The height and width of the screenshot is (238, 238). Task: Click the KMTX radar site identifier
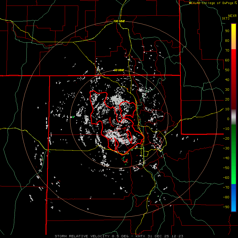pyautogui.click(x=141, y=236)
